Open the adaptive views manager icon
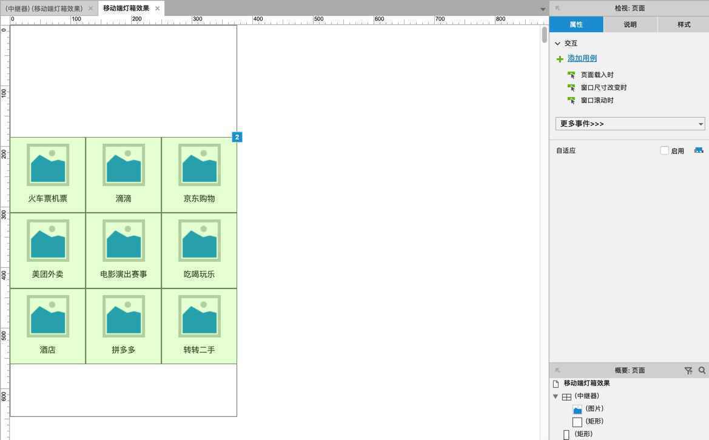Image resolution: width=709 pixels, height=440 pixels. pyautogui.click(x=699, y=150)
